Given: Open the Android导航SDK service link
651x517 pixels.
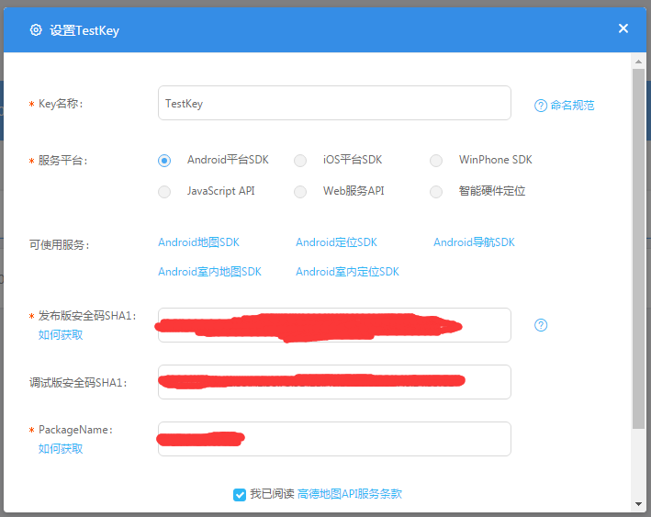Looking at the screenshot, I should click(x=474, y=242).
